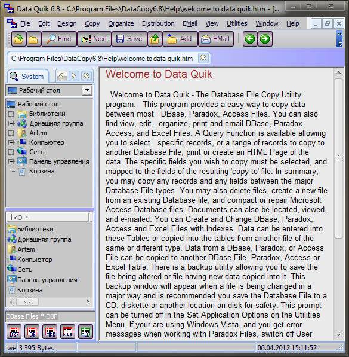The height and width of the screenshot is (357, 349).
Task: Select Библиотеки in the lower file list
Action: pos(35,229)
